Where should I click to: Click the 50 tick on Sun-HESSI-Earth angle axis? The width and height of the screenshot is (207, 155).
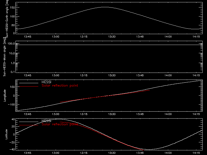(13, 25)
